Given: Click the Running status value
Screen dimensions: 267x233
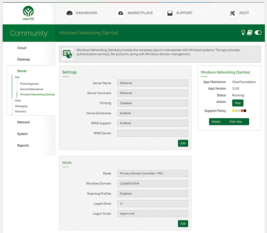Looking at the screenshot, I should click(238, 95).
